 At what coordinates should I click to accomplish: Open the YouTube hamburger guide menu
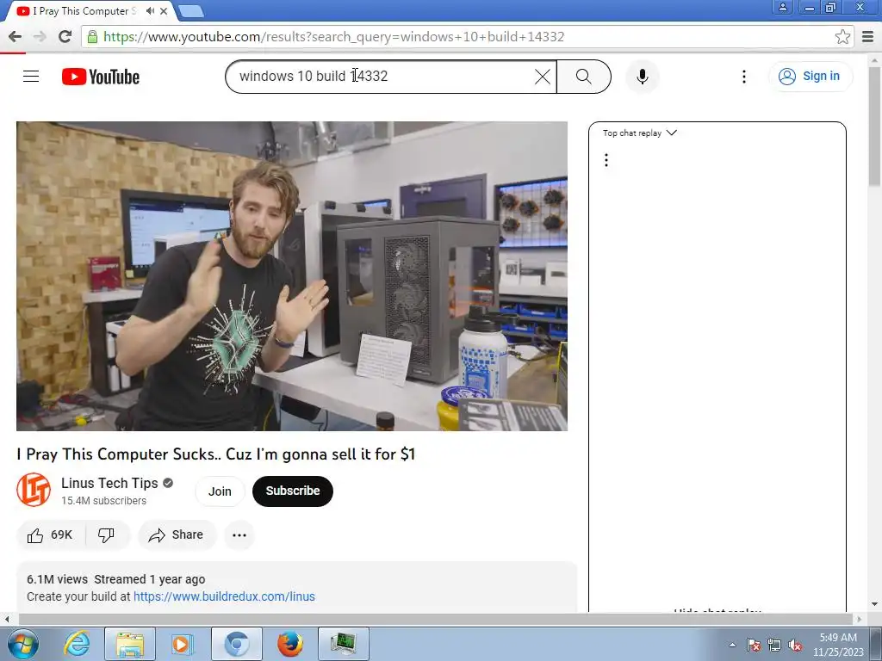coord(31,76)
